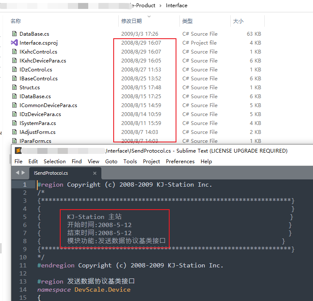Click the #endregion Copyright code line

click(130, 265)
